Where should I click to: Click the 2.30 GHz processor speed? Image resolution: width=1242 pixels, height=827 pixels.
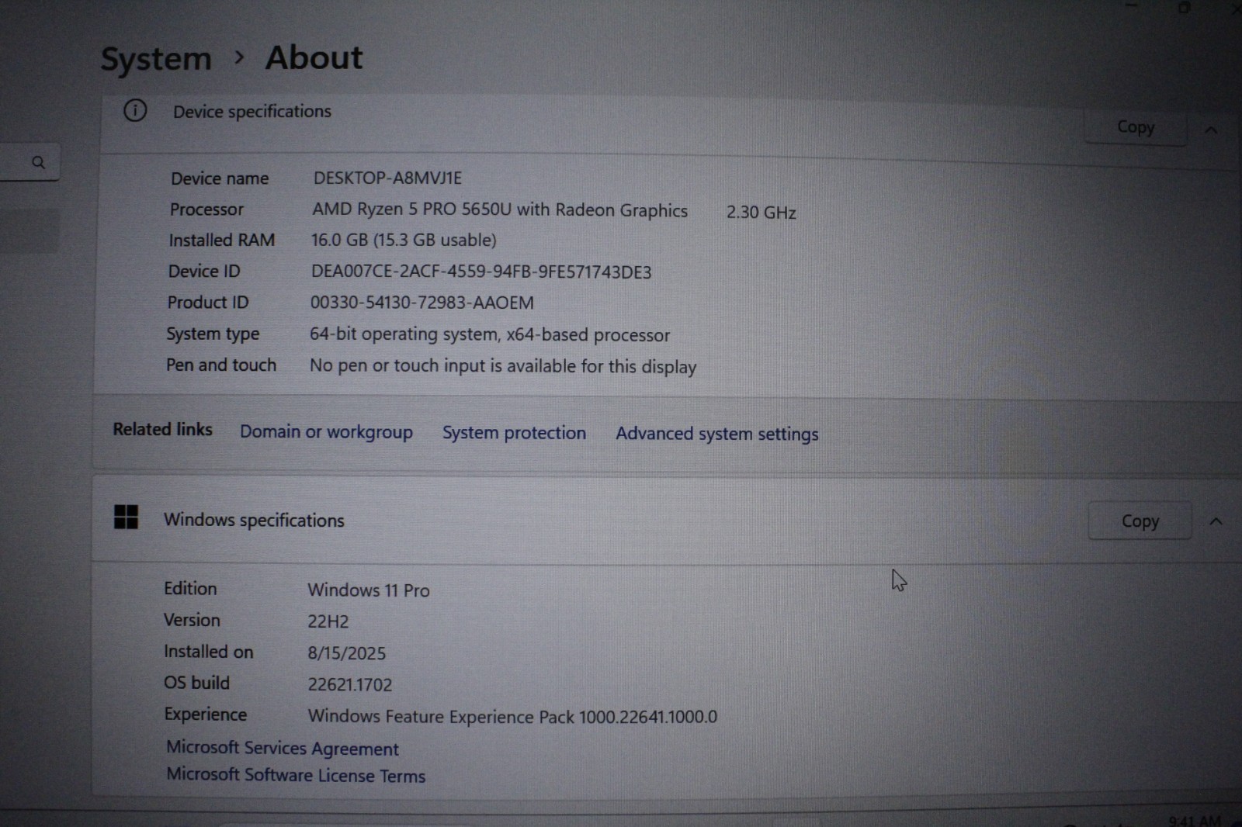762,213
